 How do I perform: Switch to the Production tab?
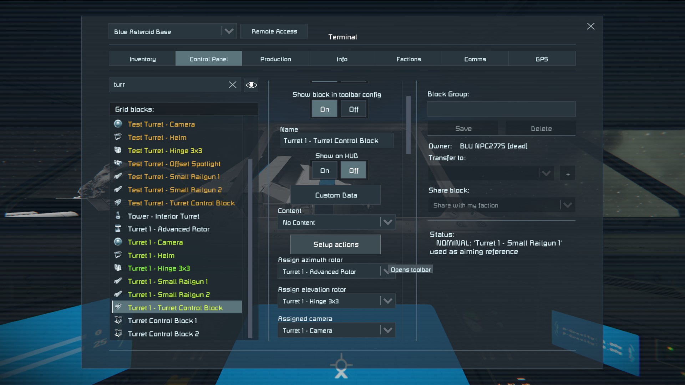(275, 59)
